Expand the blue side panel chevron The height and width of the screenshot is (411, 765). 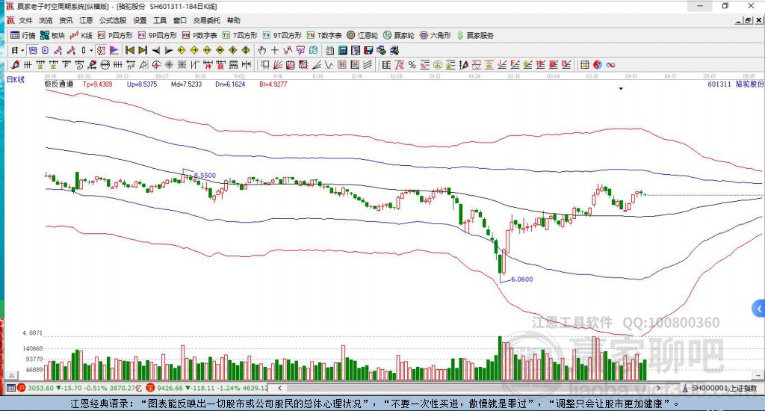759,309
